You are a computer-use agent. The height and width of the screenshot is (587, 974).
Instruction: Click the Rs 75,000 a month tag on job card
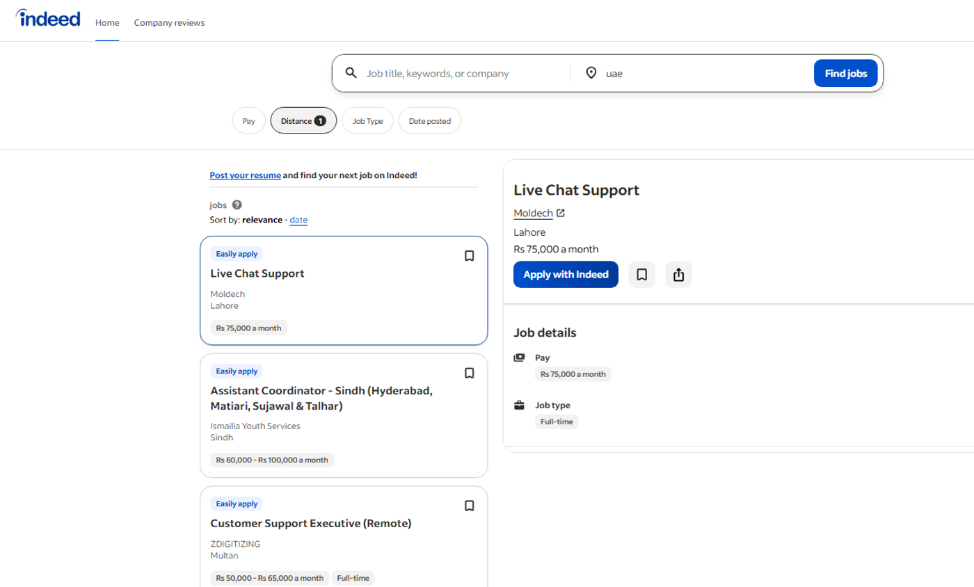tap(248, 328)
